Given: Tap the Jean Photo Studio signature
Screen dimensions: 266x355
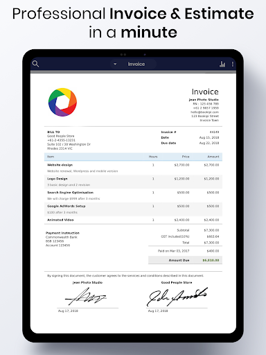Looking at the screenshot, I should pos(86,297).
